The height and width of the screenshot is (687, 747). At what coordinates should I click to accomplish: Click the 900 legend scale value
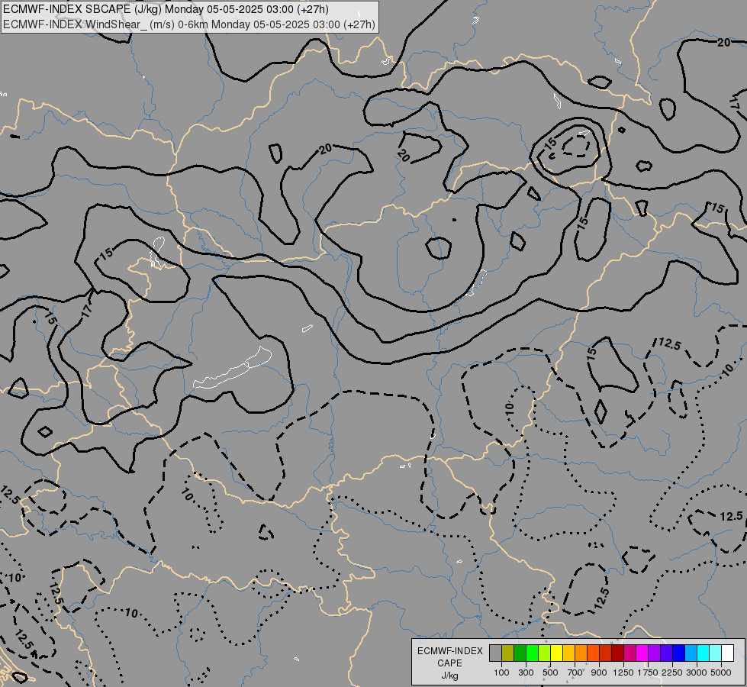coord(599,672)
